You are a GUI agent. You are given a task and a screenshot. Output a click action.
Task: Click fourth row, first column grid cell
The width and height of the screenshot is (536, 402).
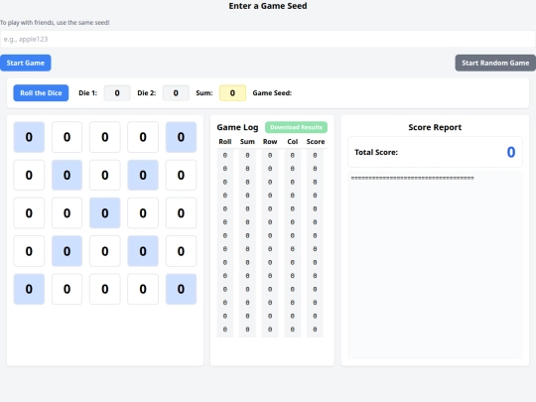pos(29,251)
